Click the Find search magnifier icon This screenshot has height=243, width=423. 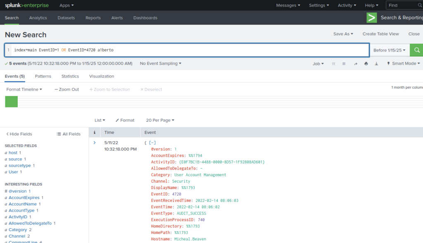[x=420, y=5]
